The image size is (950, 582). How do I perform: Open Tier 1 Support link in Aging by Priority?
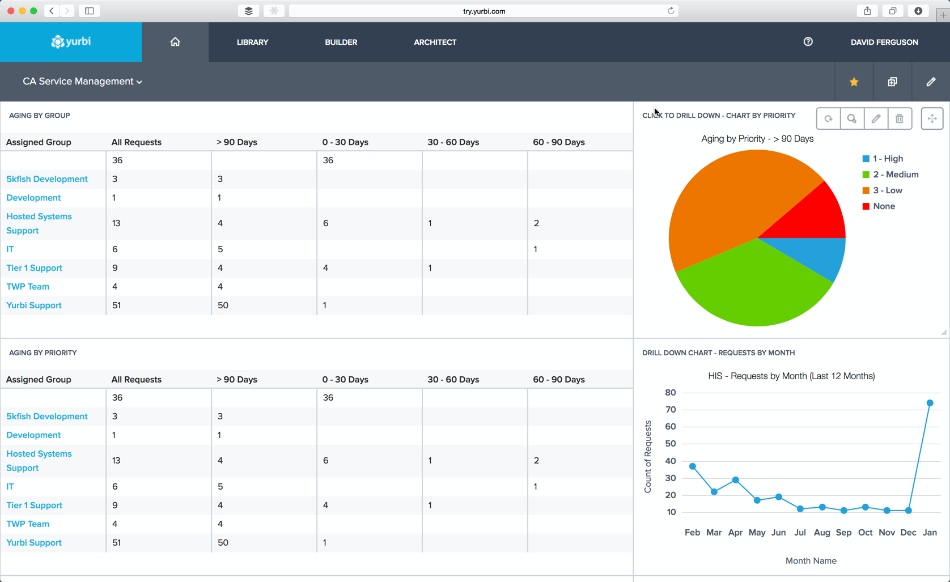[34, 505]
